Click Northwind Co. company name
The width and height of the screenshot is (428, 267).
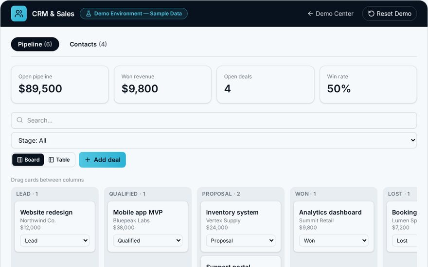38,220
